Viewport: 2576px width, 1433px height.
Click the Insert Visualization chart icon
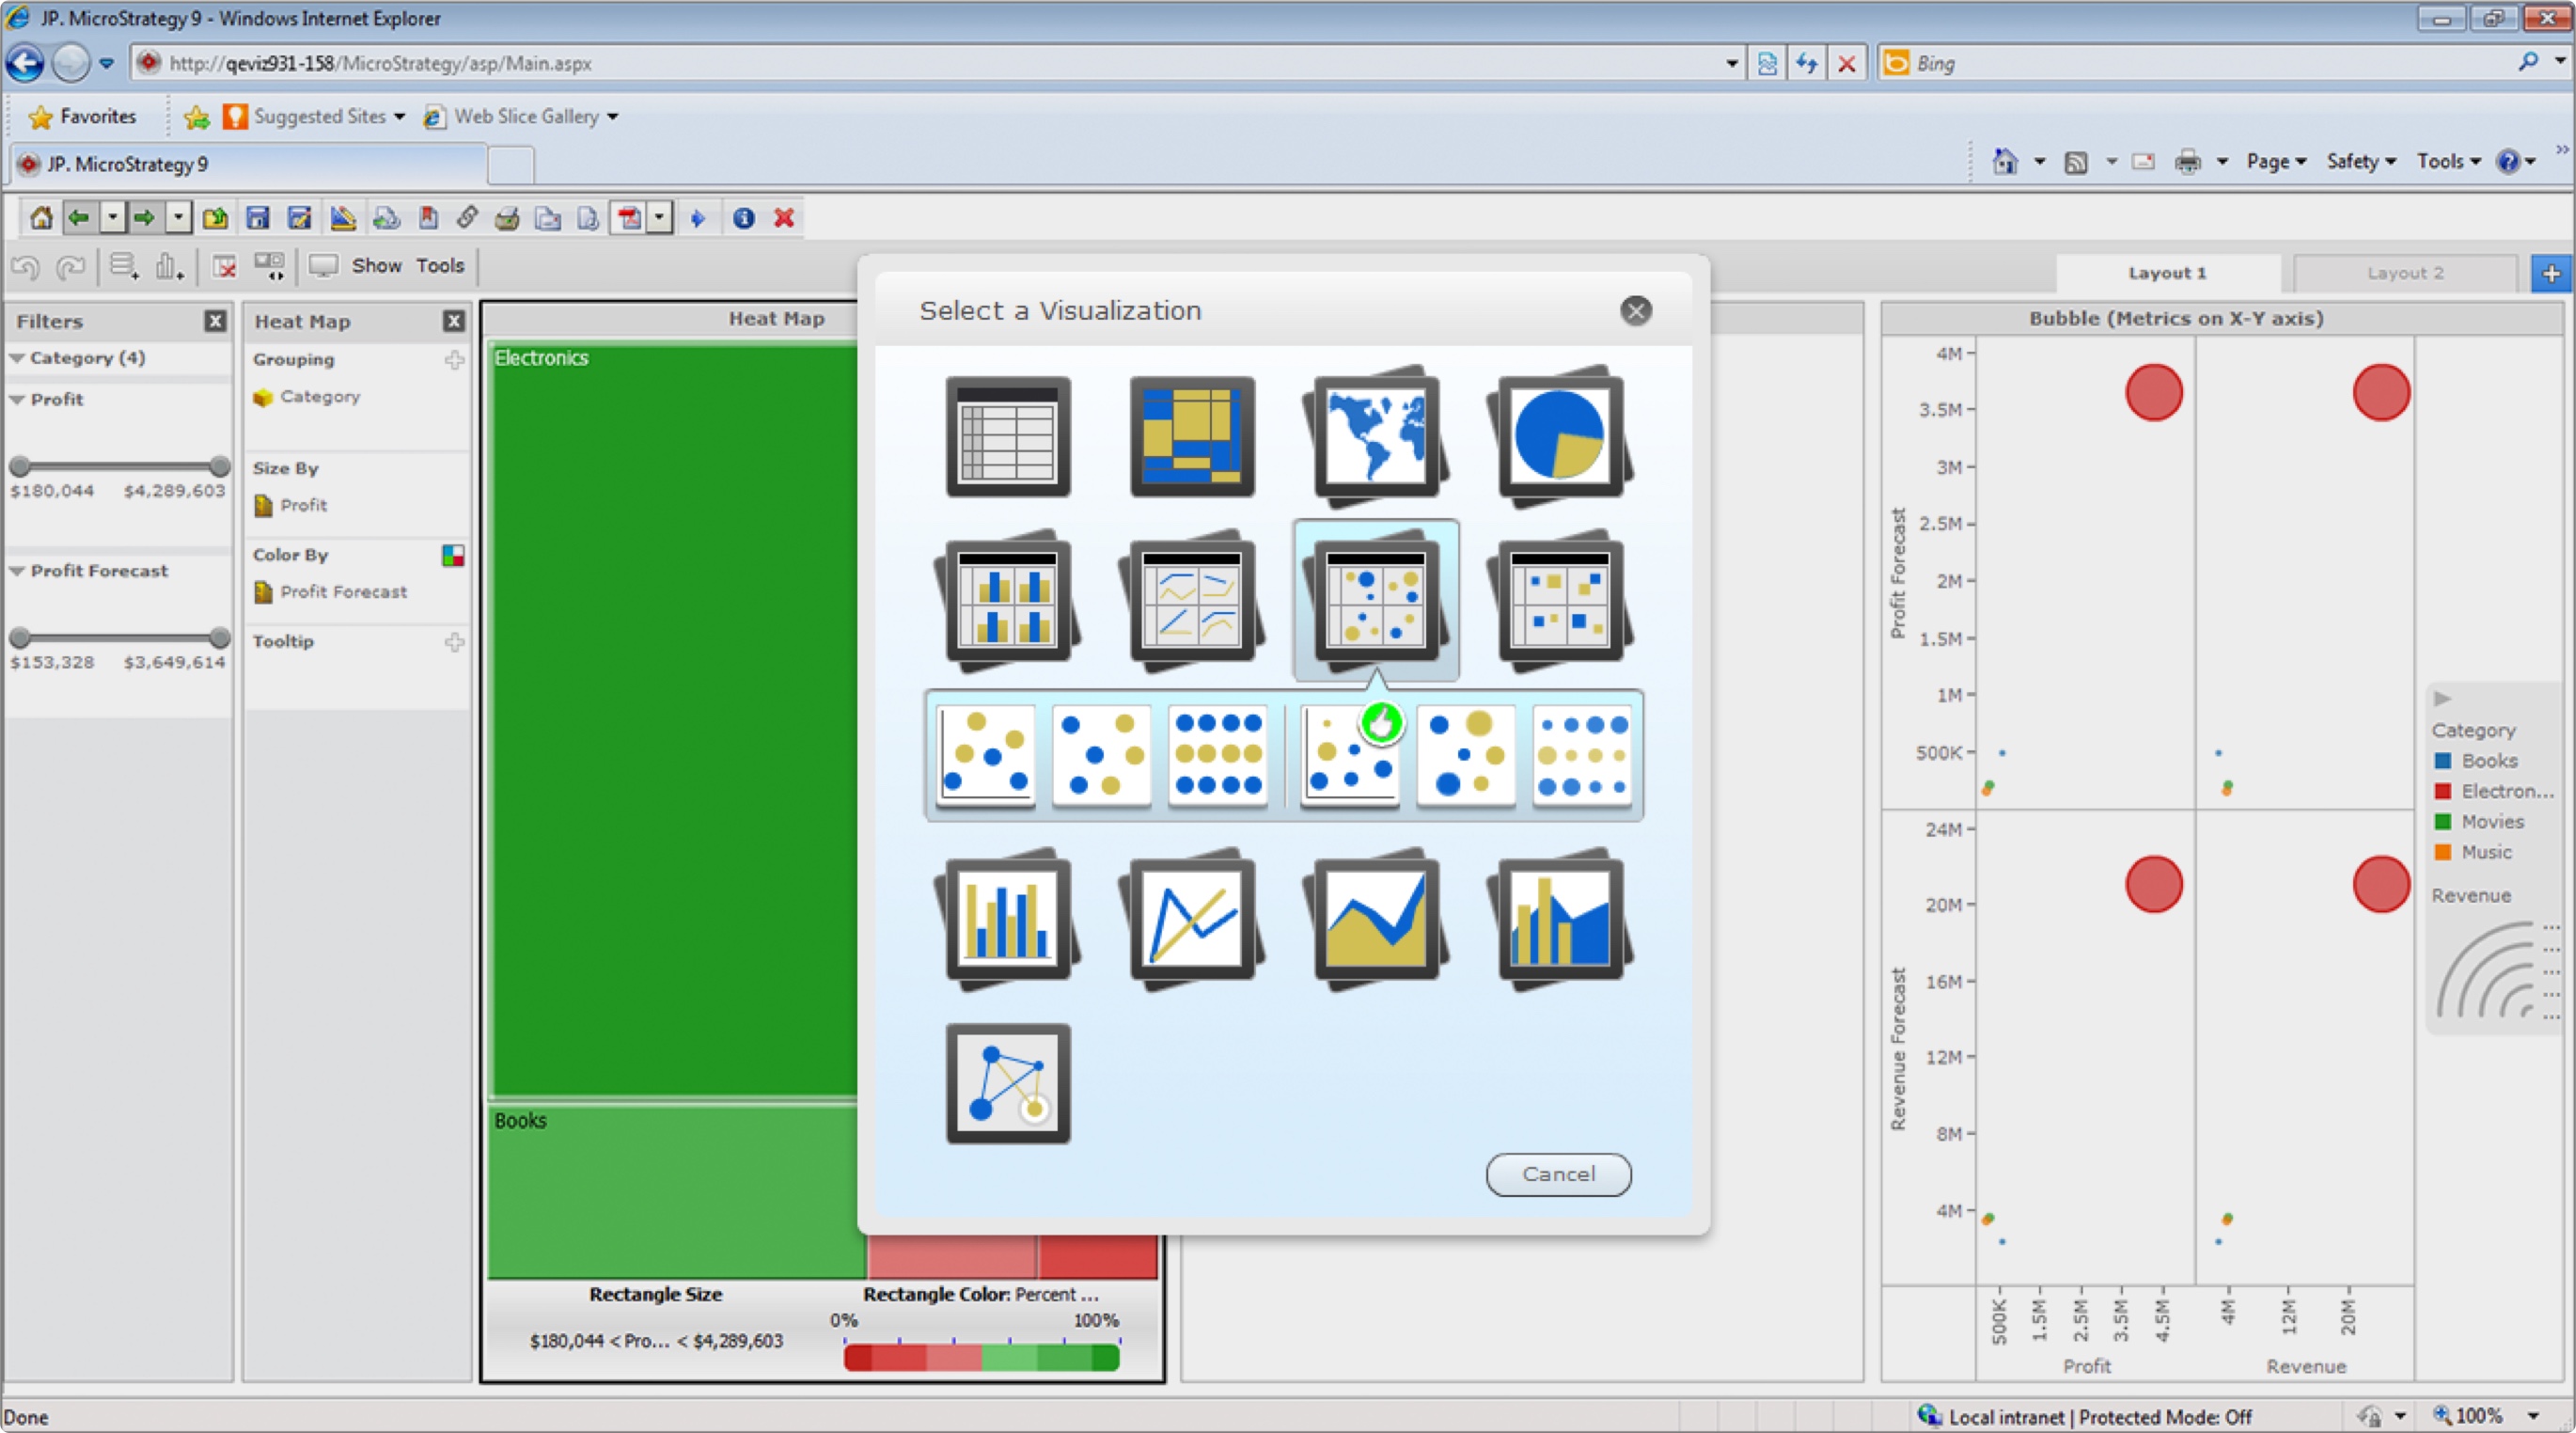(169, 266)
